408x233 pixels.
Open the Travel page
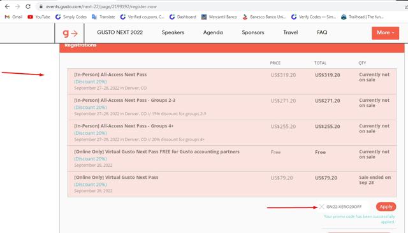tap(291, 32)
